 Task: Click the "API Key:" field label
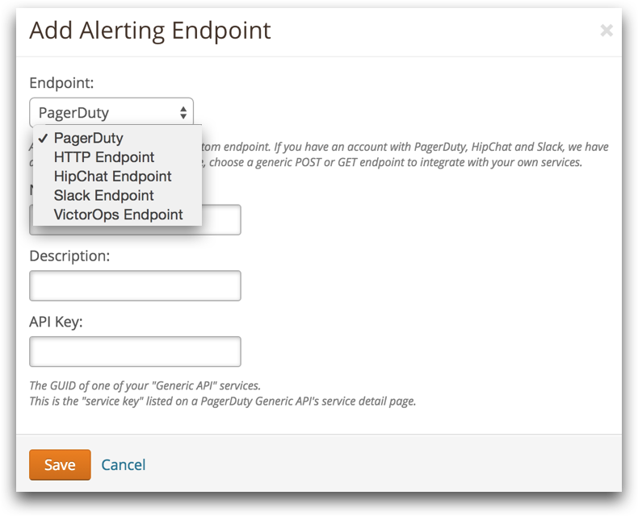tap(57, 321)
